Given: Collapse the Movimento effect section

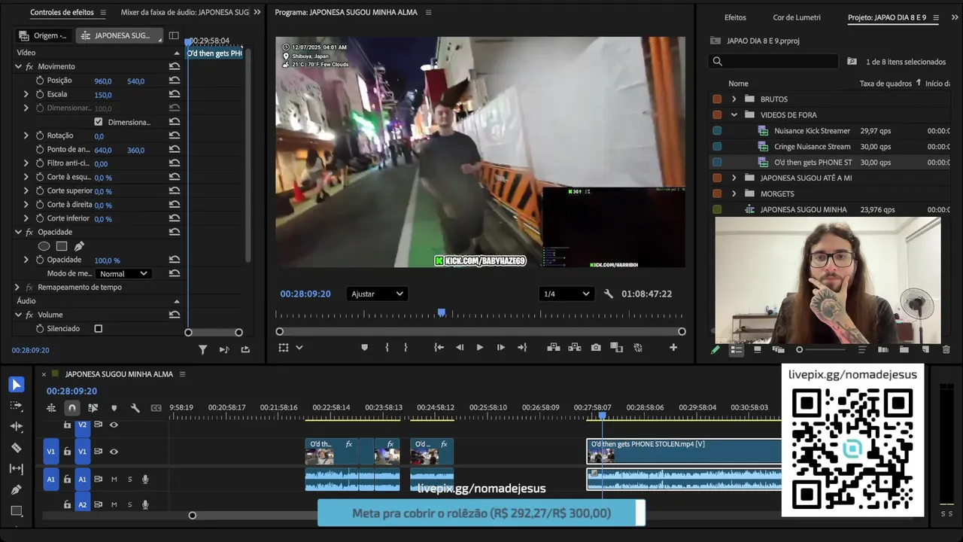Looking at the screenshot, I should tap(18, 66).
